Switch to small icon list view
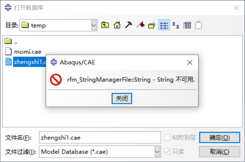 (164, 25)
